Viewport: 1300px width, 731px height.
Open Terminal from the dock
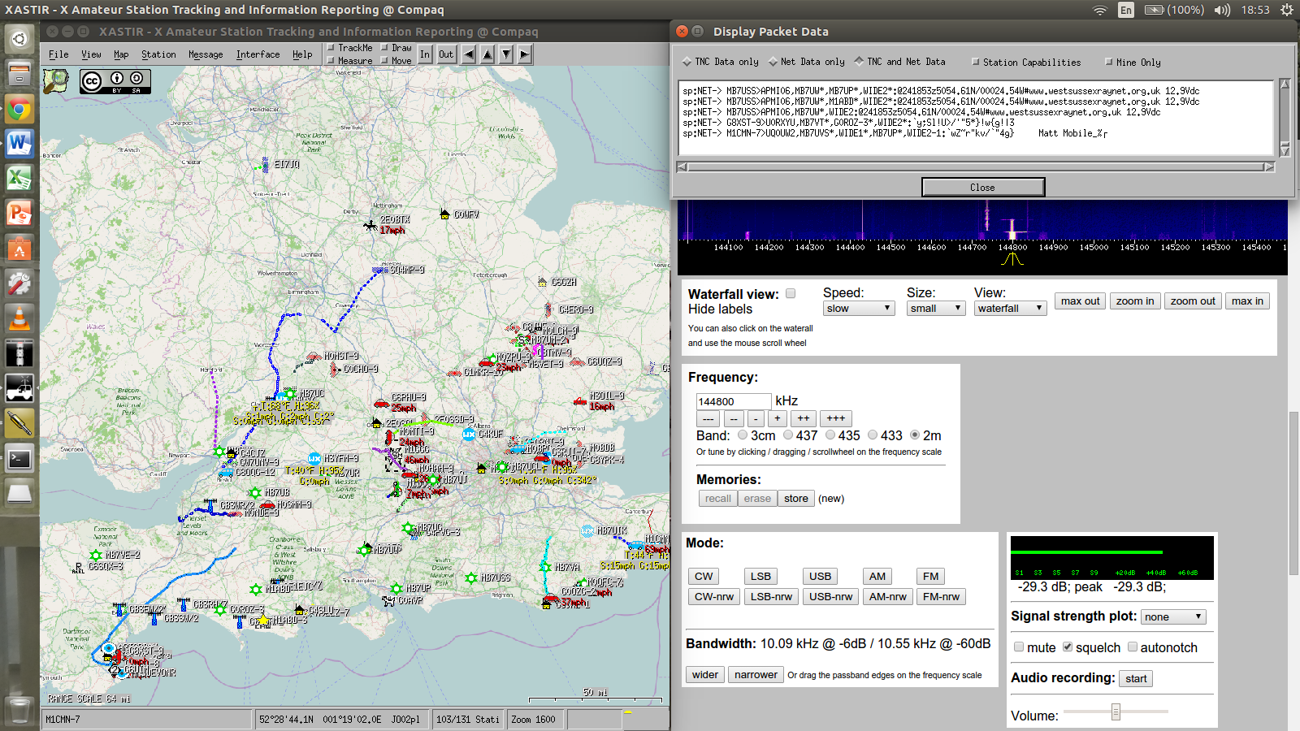coord(19,458)
